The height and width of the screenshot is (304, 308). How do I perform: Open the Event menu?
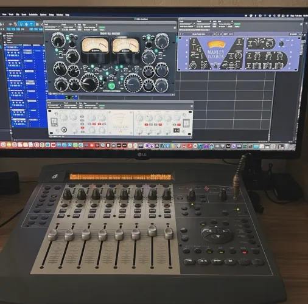pos(24,15)
